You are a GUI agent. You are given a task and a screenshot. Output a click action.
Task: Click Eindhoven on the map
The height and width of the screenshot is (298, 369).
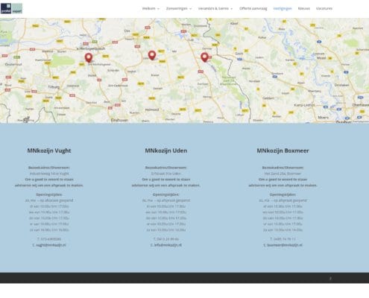click(x=119, y=120)
